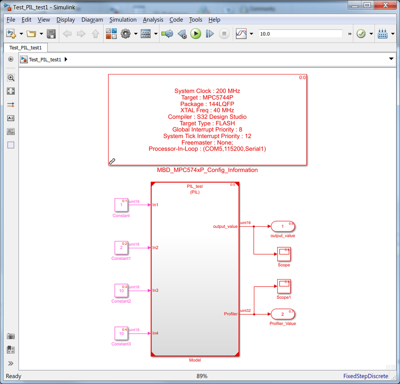This screenshot has height=384, width=400.
Task: Click the Test_PIL_test1 breadcrumb
Action: click(x=45, y=59)
